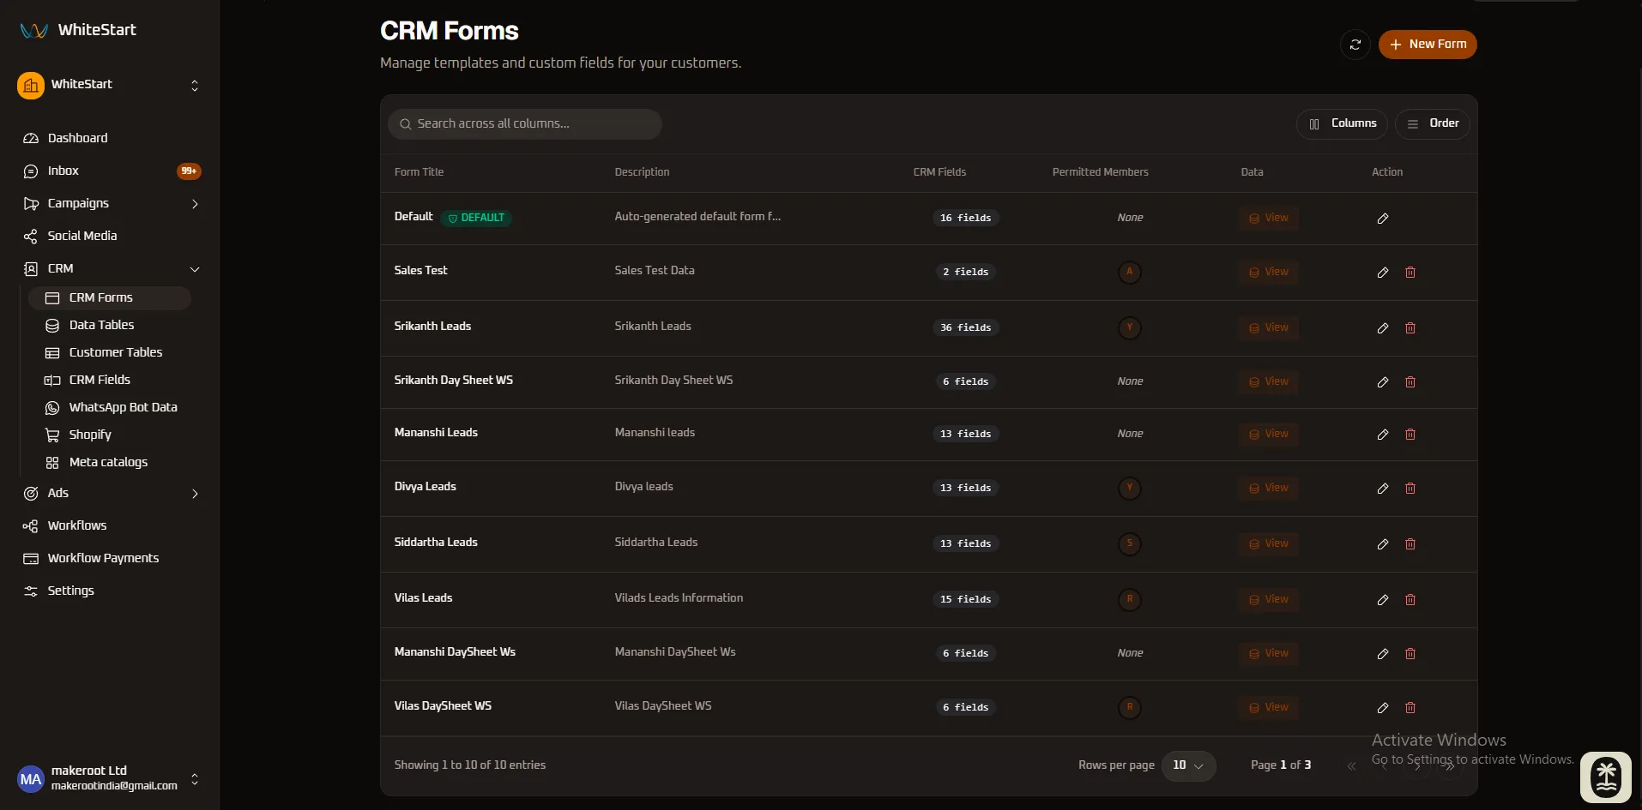Delete the Divya Leads form
1642x810 pixels.
coord(1410,489)
